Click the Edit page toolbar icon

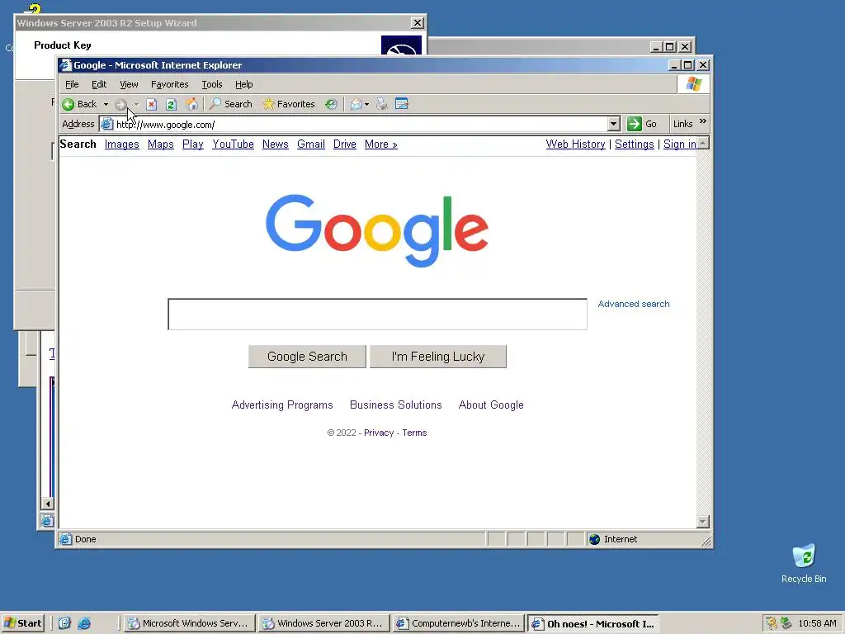pyautogui.click(x=402, y=103)
